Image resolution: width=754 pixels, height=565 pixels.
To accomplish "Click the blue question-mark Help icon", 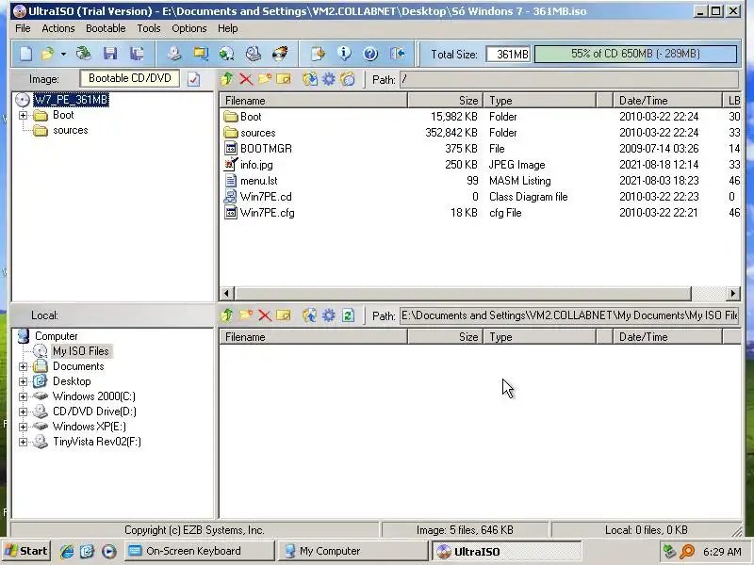I will [370, 54].
